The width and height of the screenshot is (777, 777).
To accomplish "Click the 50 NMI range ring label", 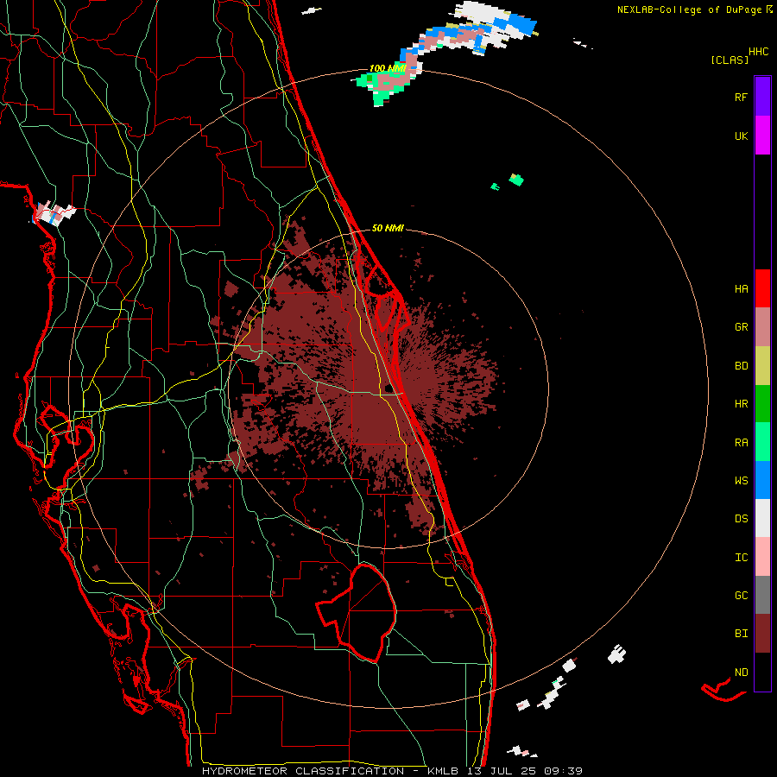I will 388,228.
